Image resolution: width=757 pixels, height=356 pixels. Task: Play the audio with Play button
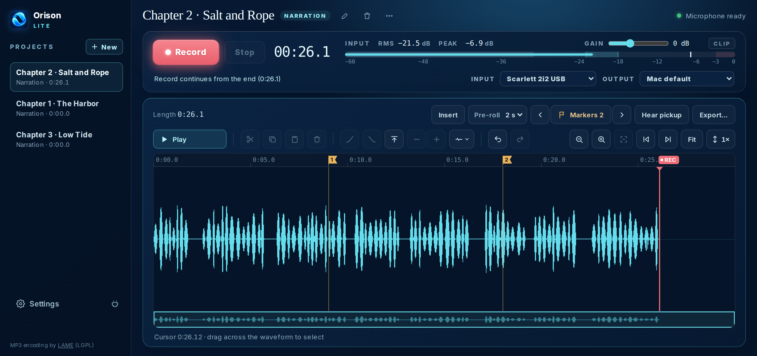coord(190,139)
